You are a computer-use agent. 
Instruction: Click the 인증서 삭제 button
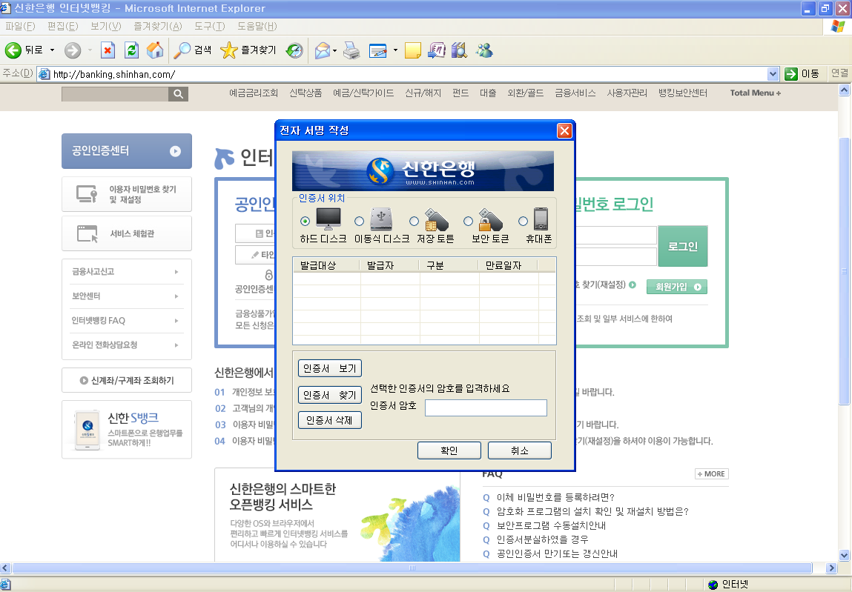(330, 420)
